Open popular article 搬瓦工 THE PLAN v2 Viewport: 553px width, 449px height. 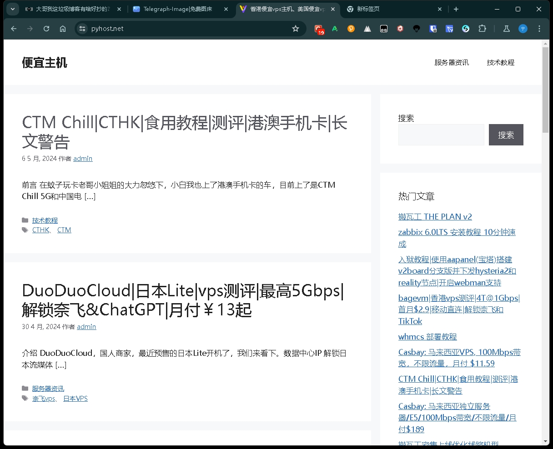435,217
